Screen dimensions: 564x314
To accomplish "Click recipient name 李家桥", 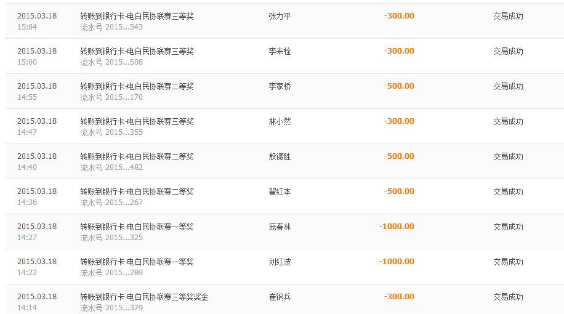I will pos(280,86).
